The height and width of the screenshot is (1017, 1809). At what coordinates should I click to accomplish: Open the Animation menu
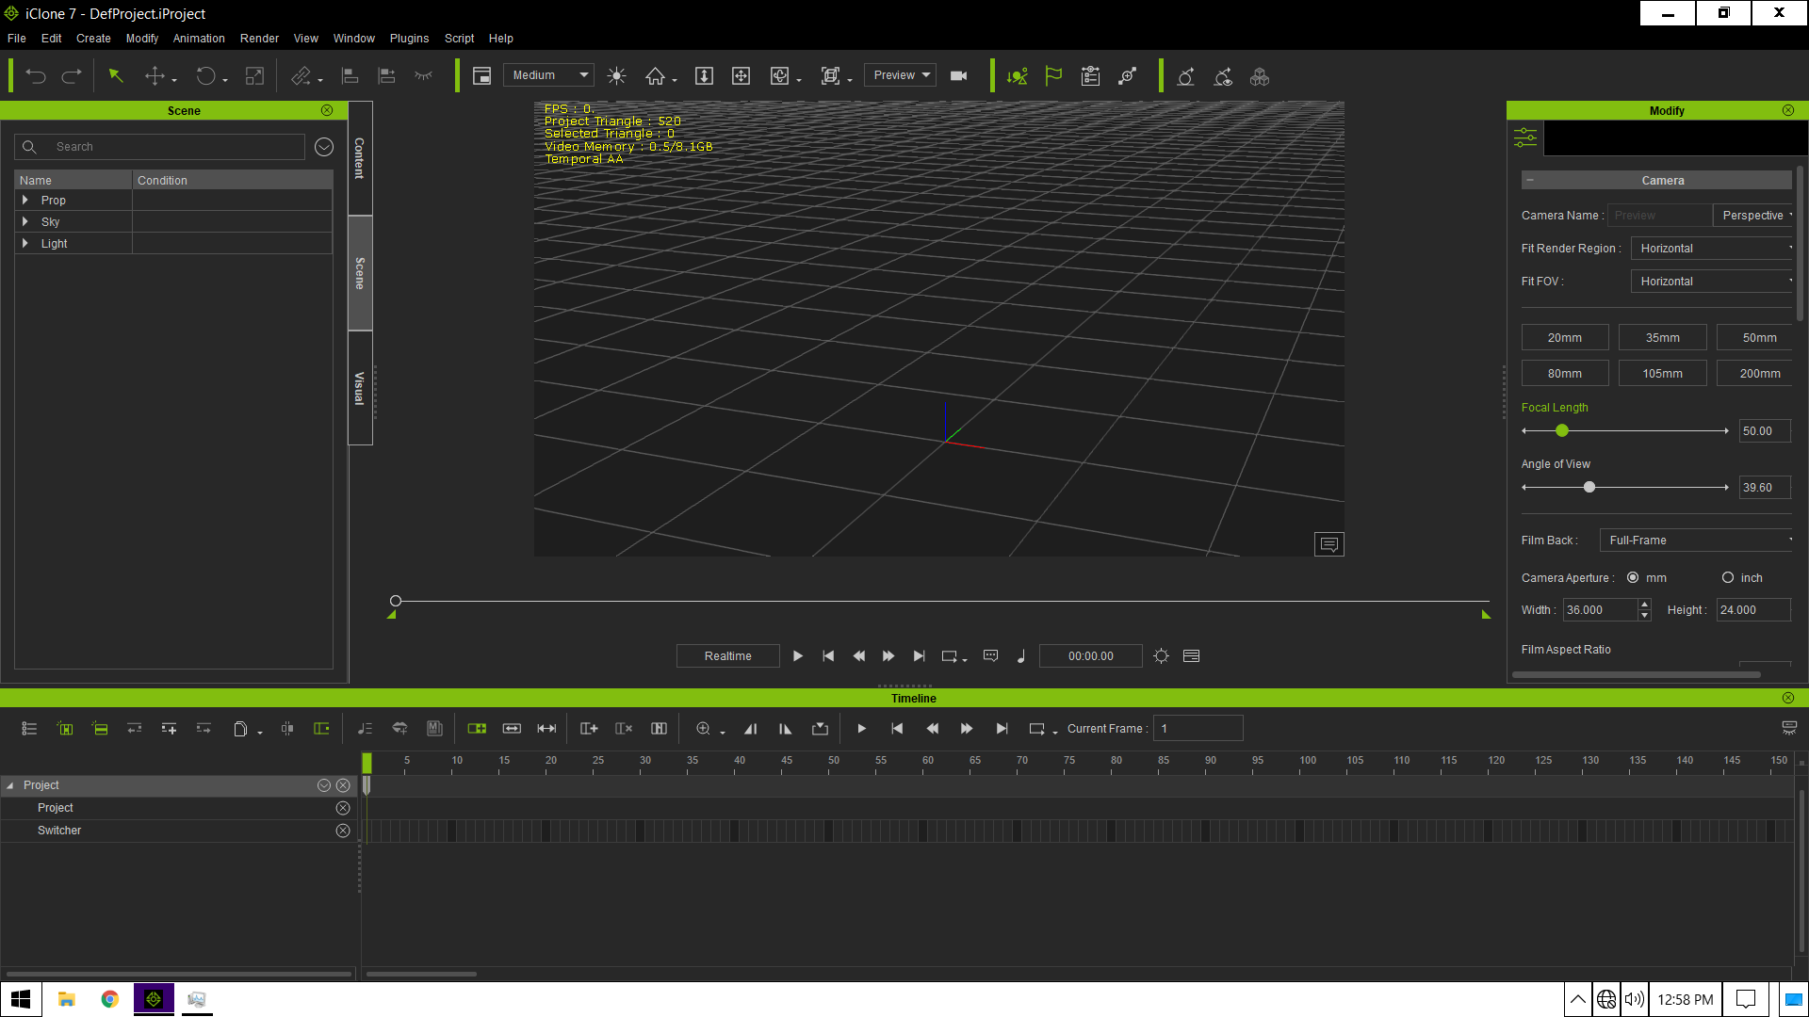(199, 39)
